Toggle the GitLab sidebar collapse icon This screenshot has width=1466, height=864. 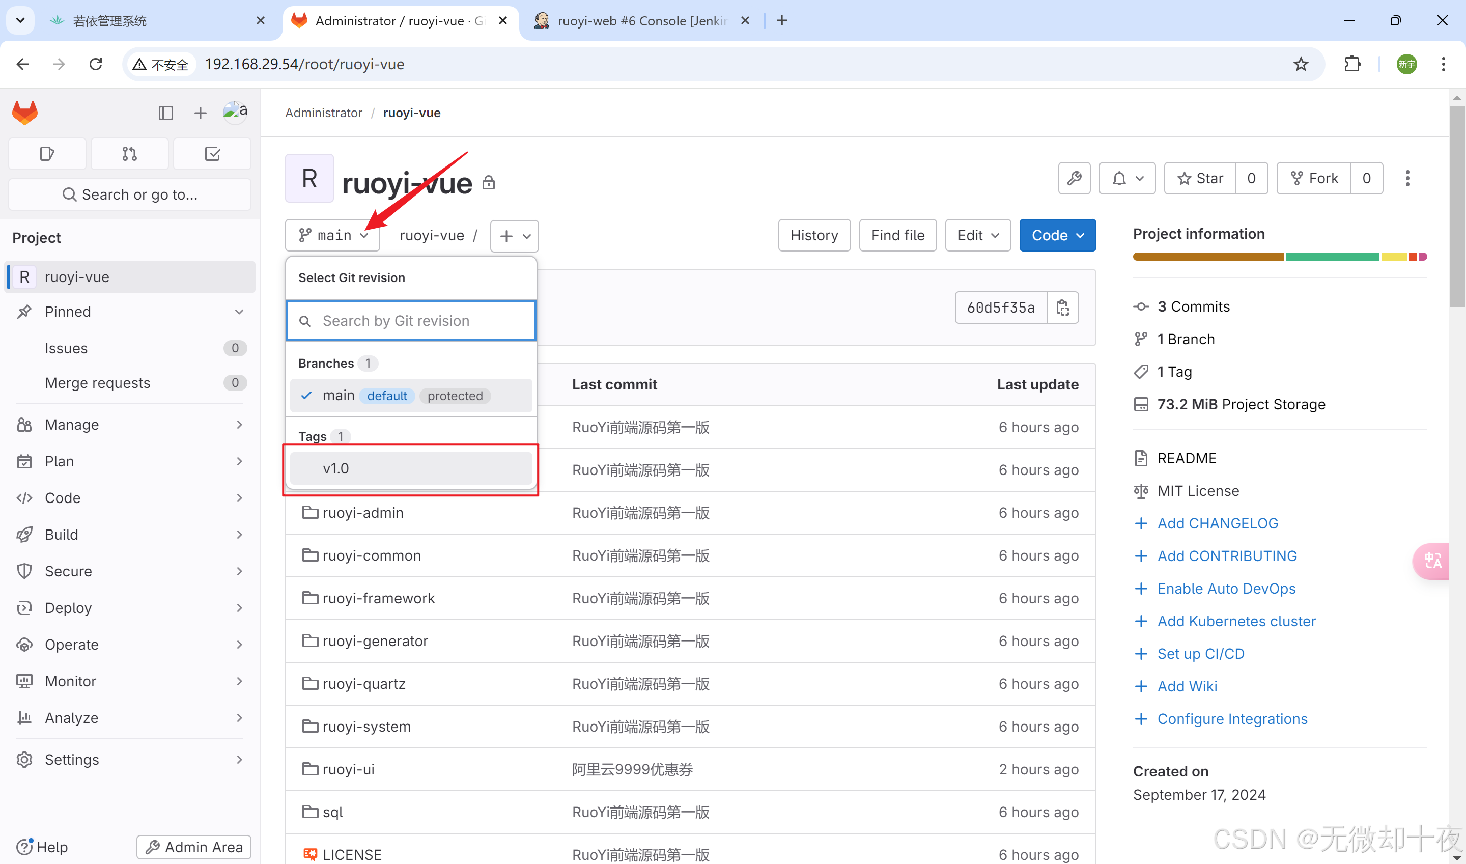(165, 113)
